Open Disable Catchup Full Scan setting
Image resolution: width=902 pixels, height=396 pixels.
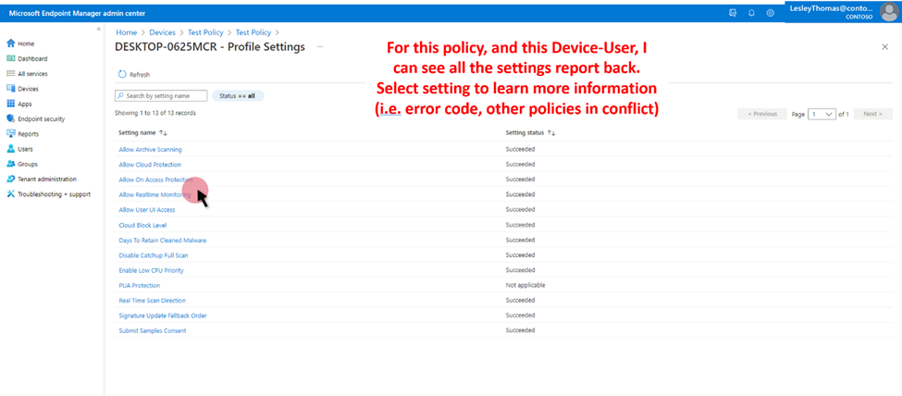click(153, 255)
